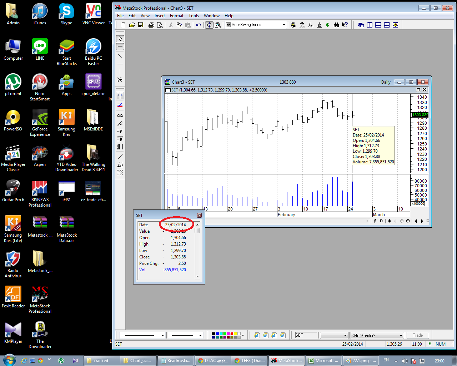The height and width of the screenshot is (366, 457).
Task: Open the Indicator Builder f(x) icon
Action: point(311,25)
